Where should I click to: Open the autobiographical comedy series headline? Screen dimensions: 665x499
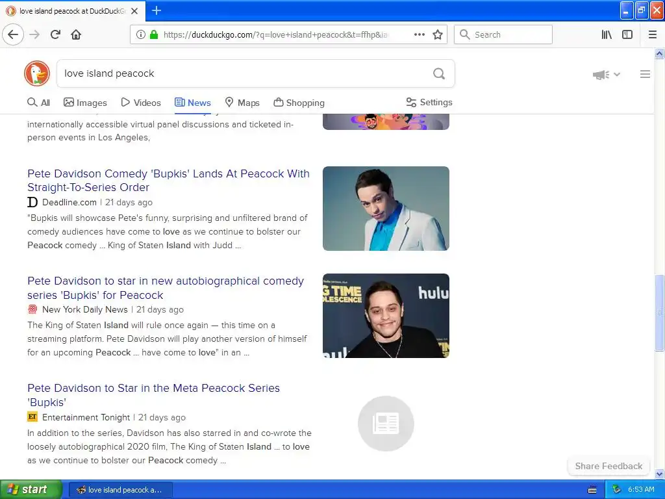coord(166,288)
